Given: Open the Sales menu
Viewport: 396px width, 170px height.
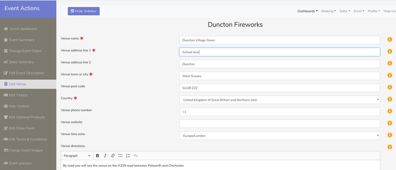Looking at the screenshot, I should click(x=345, y=11).
